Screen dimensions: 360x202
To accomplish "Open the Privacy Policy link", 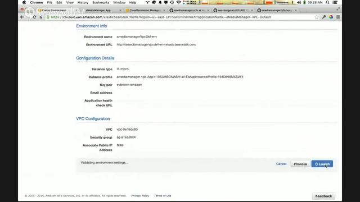I will tap(140, 196).
